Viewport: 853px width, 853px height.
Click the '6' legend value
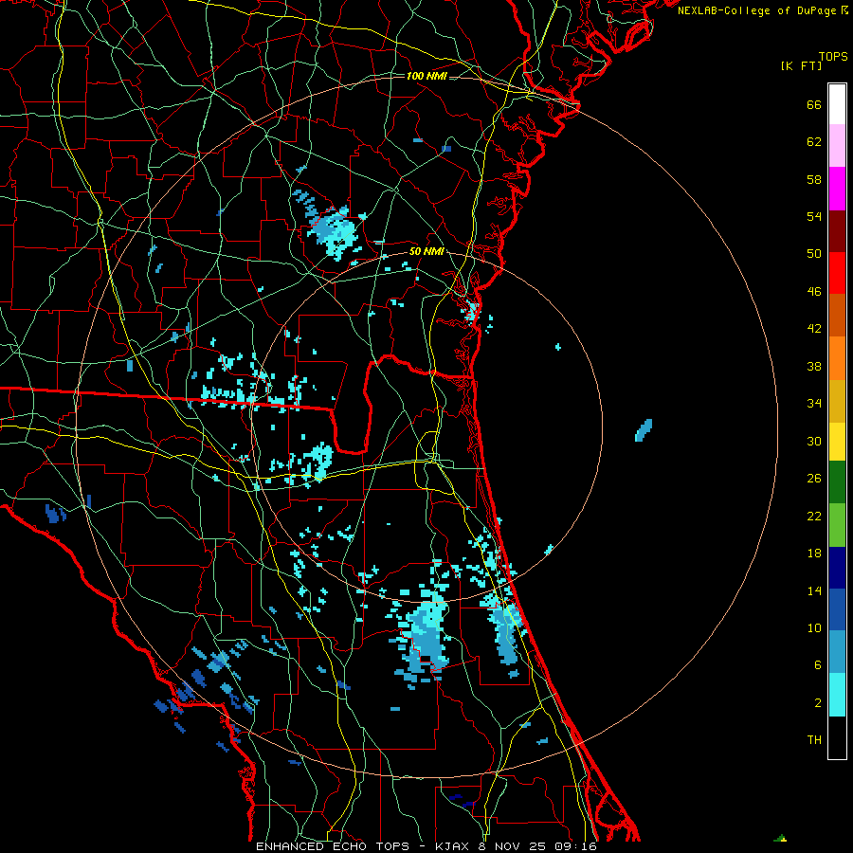click(x=818, y=665)
